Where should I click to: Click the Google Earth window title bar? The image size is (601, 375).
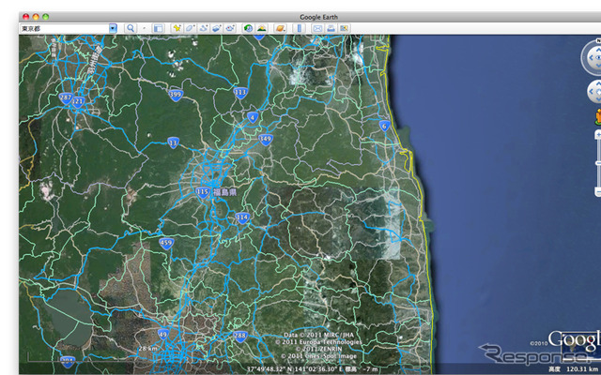tap(310, 17)
